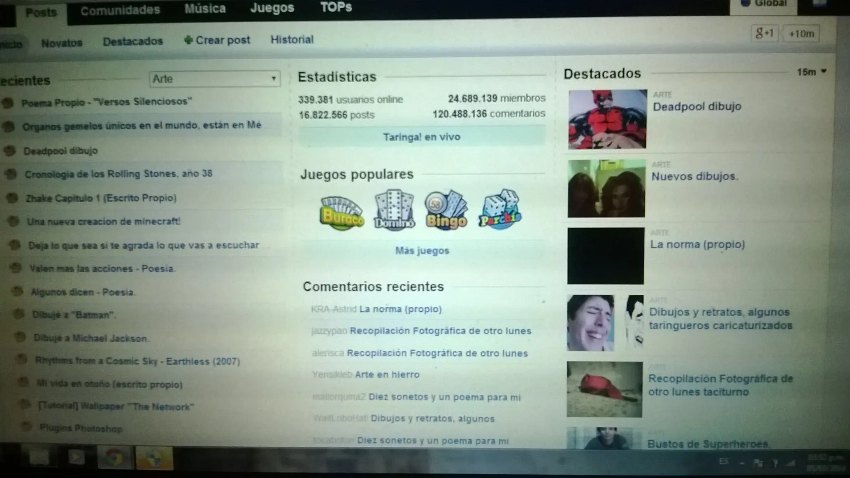The height and width of the screenshot is (478, 850).
Task: Follow the 'Más juegos' link
Action: (422, 250)
